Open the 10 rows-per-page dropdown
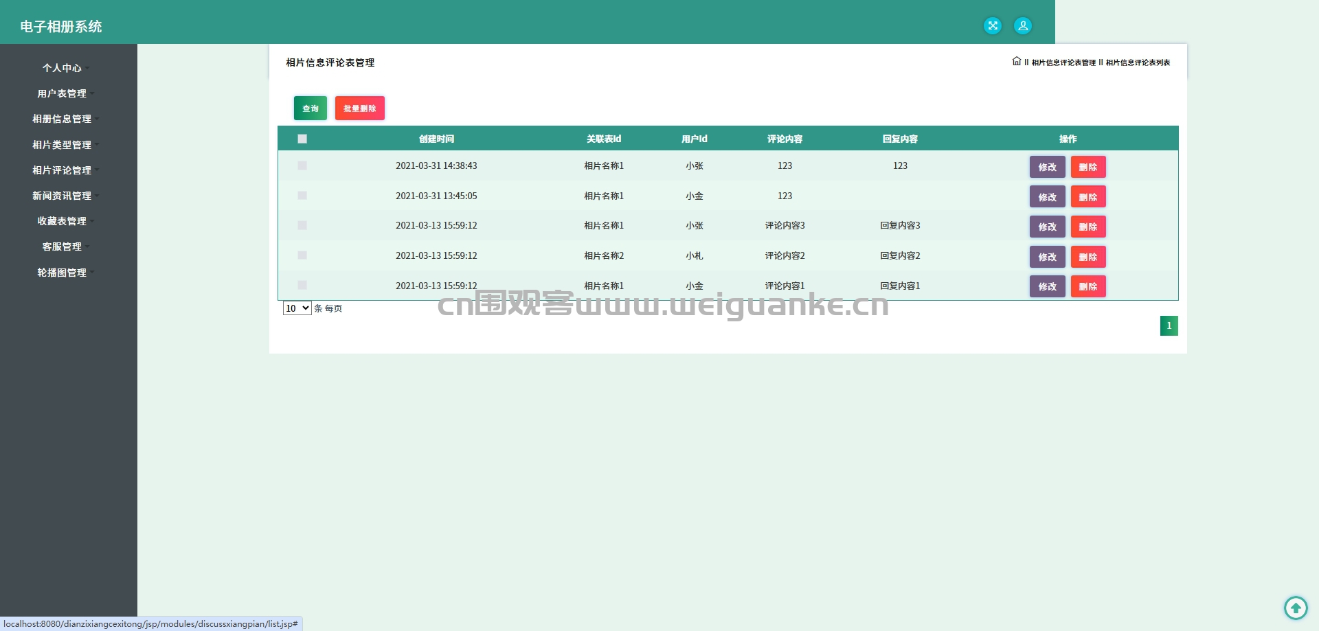 [x=297, y=308]
